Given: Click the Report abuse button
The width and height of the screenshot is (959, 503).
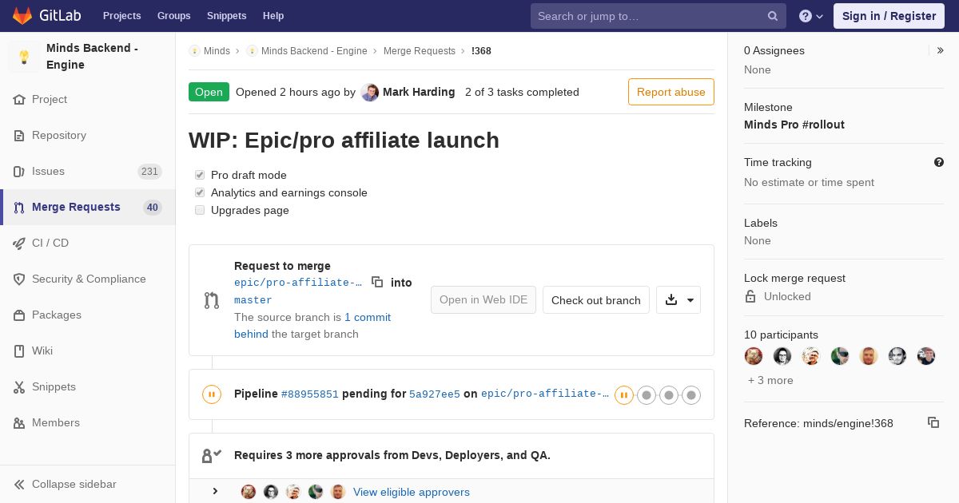Looking at the screenshot, I should coord(671,92).
